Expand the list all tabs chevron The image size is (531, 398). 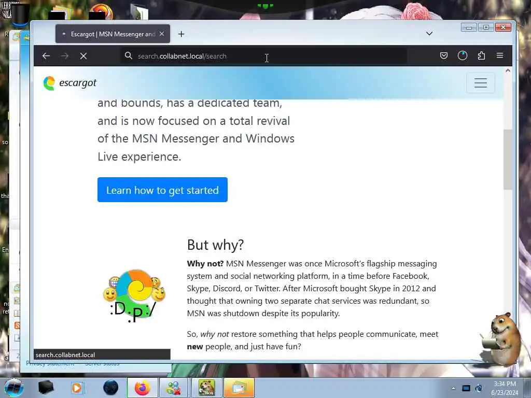(429, 34)
